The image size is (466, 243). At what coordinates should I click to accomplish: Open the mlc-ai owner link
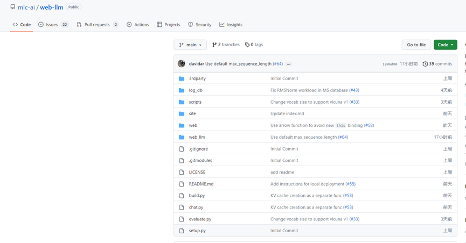point(26,8)
